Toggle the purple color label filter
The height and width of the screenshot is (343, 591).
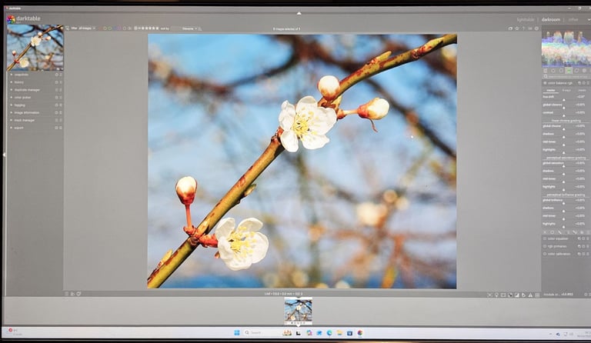(x=120, y=28)
